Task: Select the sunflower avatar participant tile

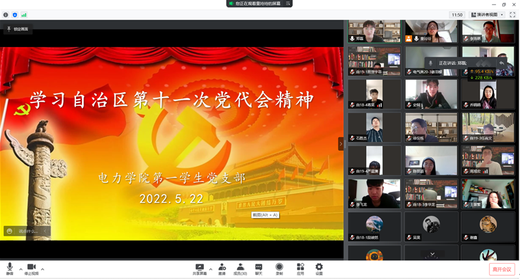Action: pos(374,253)
